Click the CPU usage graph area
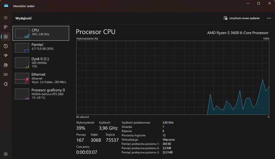 172,78
